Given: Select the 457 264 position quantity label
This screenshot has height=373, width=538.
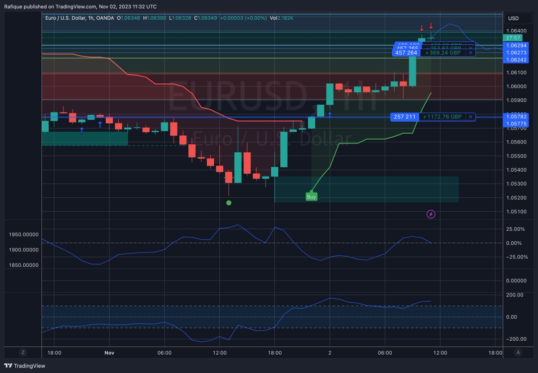Looking at the screenshot, I should (x=406, y=52).
